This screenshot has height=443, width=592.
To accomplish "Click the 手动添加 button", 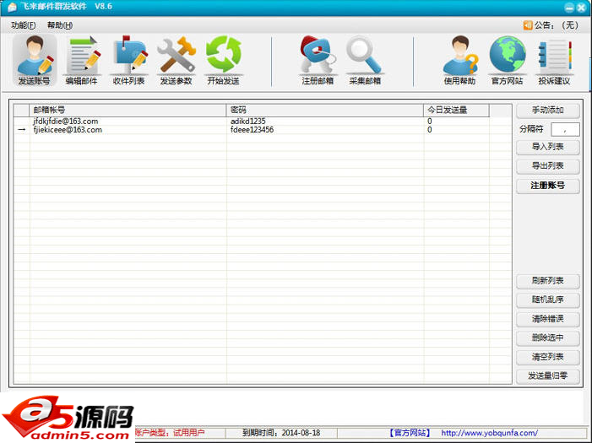I will point(548,111).
